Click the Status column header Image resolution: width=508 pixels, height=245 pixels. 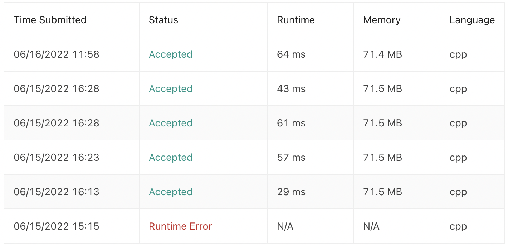click(x=163, y=20)
